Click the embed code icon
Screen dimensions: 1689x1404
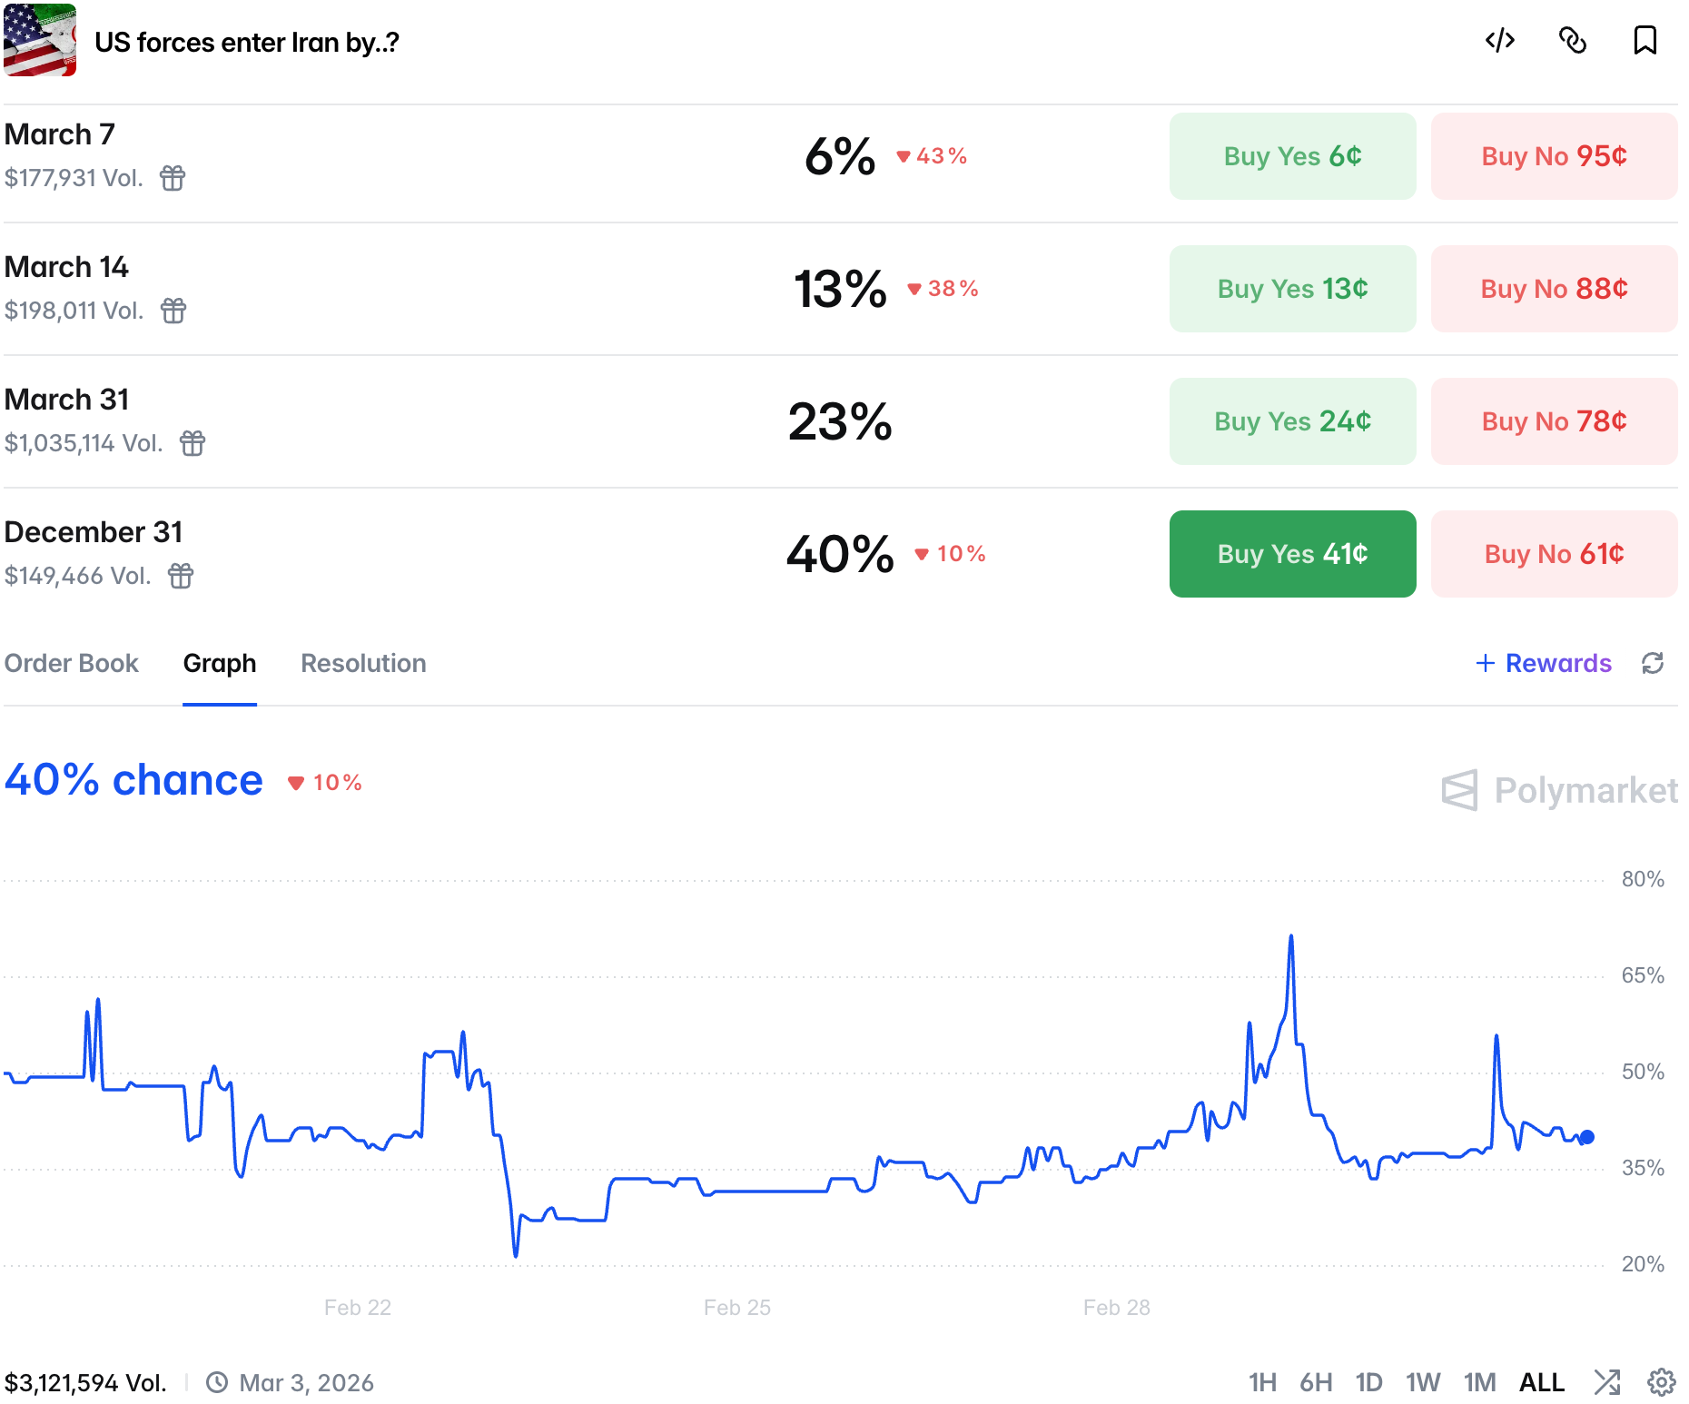[x=1500, y=41]
